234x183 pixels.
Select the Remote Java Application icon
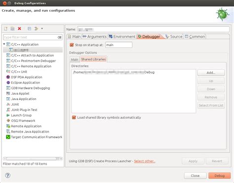(x=8, y=131)
